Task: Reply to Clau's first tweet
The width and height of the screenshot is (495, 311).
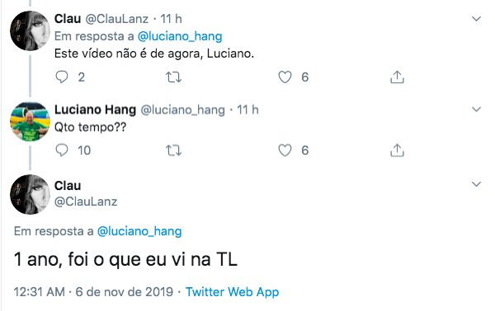Action: [x=62, y=77]
